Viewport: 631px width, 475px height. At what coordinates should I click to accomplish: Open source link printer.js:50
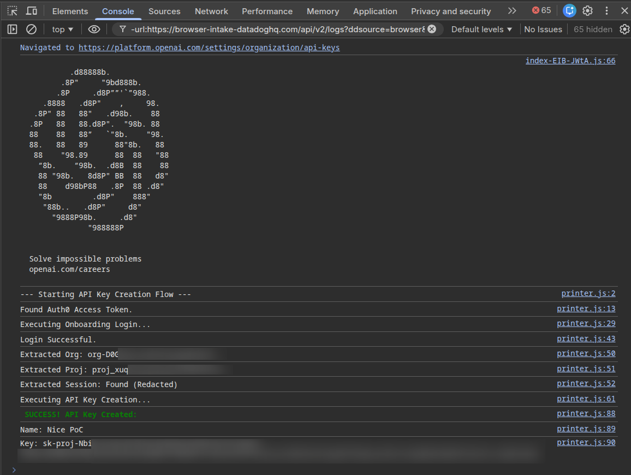click(586, 353)
